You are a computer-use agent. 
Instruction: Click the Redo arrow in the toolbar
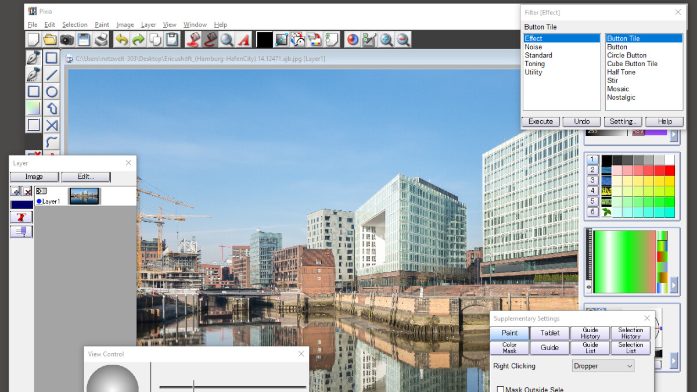point(138,39)
